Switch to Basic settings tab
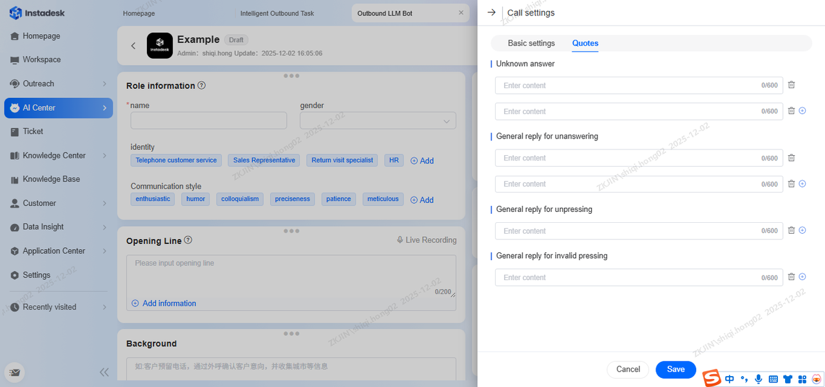This screenshot has height=387, width=825. pos(531,43)
